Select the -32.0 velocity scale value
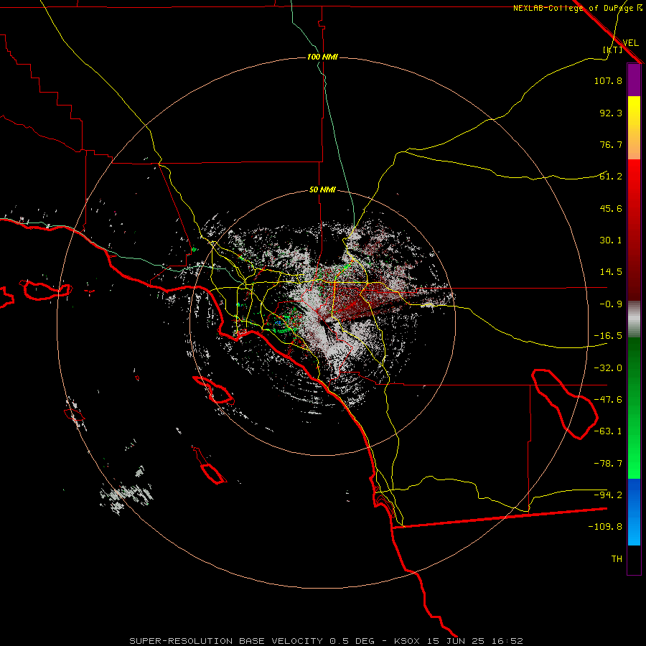Image resolution: width=646 pixels, height=646 pixels. pos(608,368)
